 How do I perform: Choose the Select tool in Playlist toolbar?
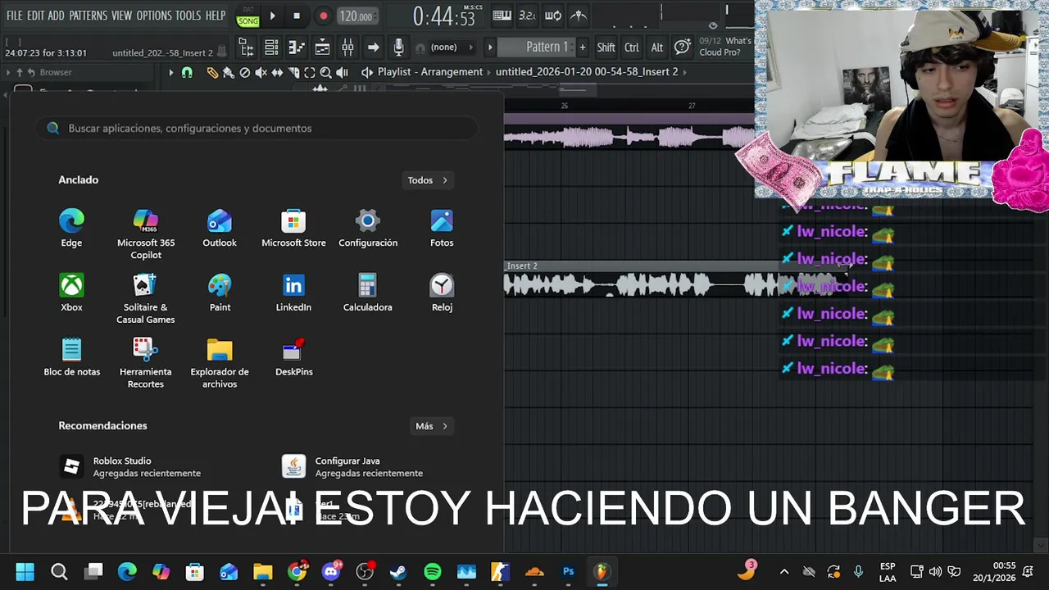(x=310, y=72)
